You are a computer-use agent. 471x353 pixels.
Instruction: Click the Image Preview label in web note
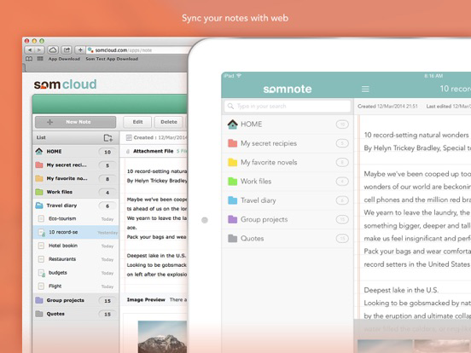pos(146,299)
